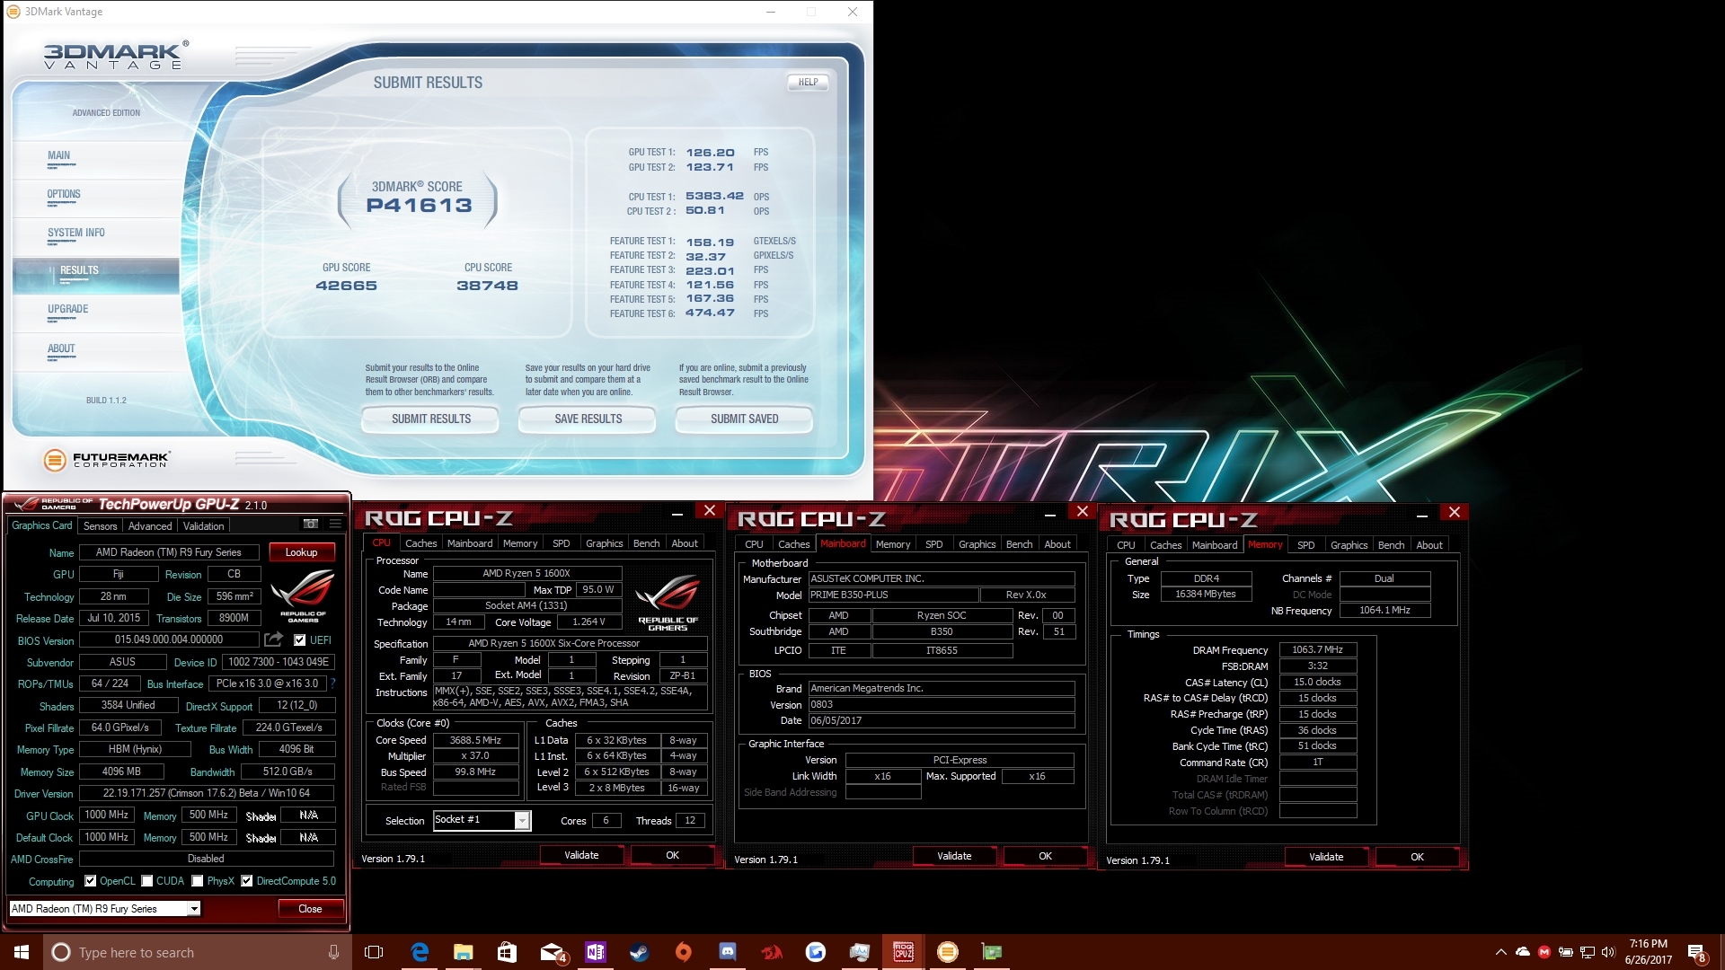Screen dimensions: 1725x970
Task: Open MSI Dragon app in the taskbar
Action: pos(772,952)
